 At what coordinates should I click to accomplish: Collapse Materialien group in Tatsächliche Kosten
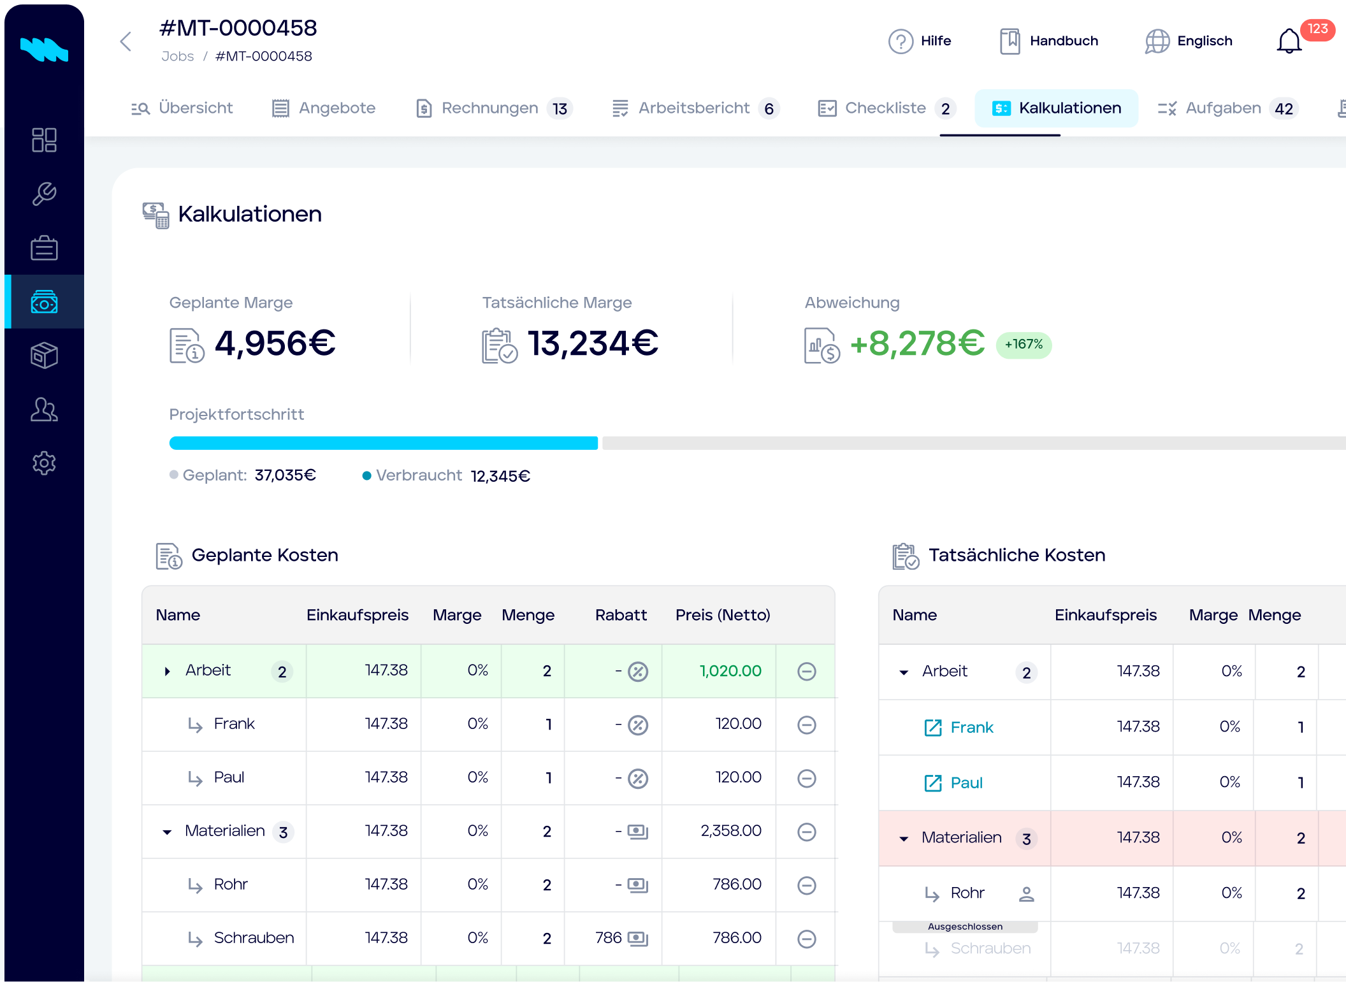904,839
